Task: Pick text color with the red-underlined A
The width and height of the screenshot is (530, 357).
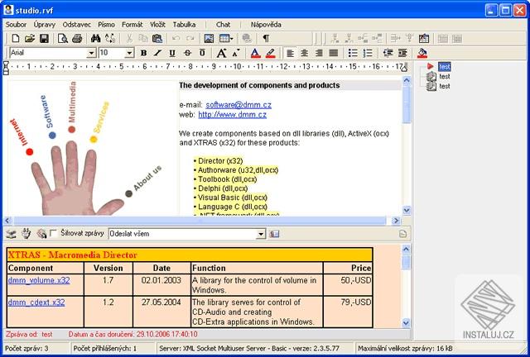Action: [x=255, y=53]
